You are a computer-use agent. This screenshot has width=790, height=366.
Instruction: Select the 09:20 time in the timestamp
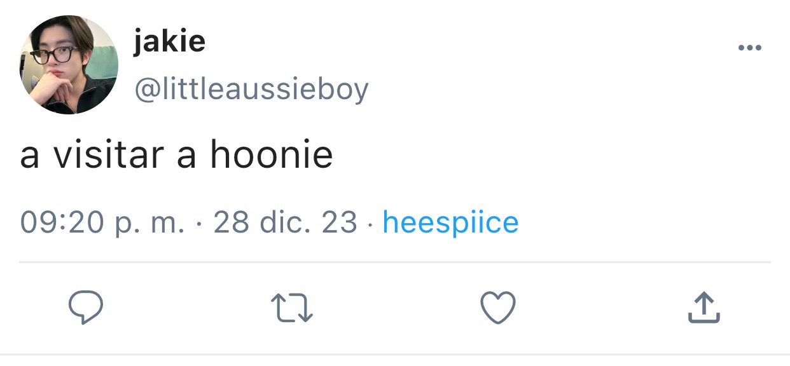pyautogui.click(x=62, y=222)
